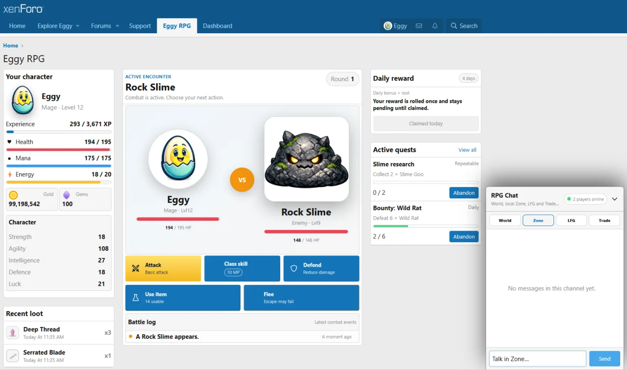Click the flask icon on Use item
Viewport: 627px width, 370px height.
click(x=136, y=298)
